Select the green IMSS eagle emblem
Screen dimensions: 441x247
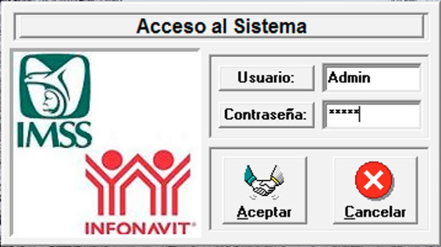click(x=55, y=87)
